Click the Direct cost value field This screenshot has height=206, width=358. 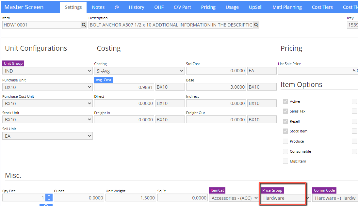[x=124, y=103]
